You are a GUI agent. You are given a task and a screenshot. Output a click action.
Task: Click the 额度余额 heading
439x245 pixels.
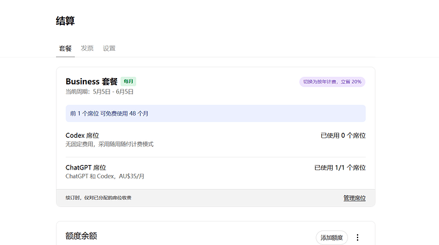click(x=81, y=235)
